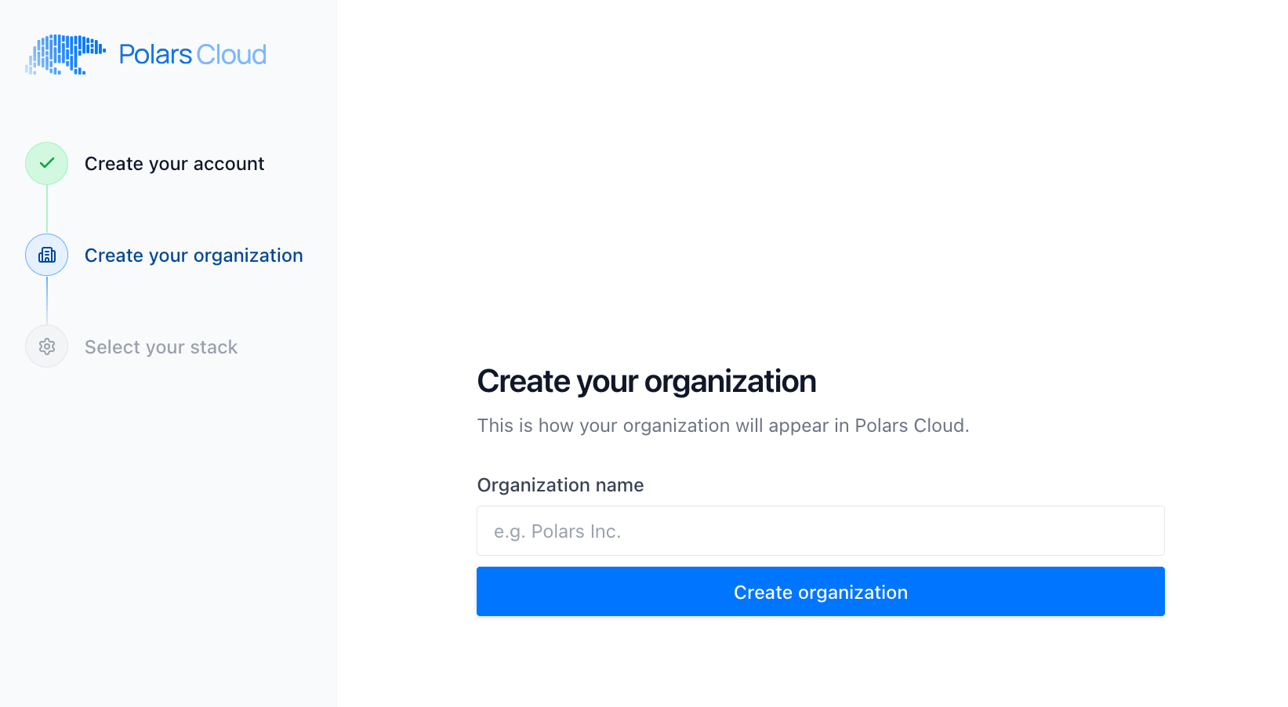
Task: Click the Polars Cloud wordmark
Action: 193,55
